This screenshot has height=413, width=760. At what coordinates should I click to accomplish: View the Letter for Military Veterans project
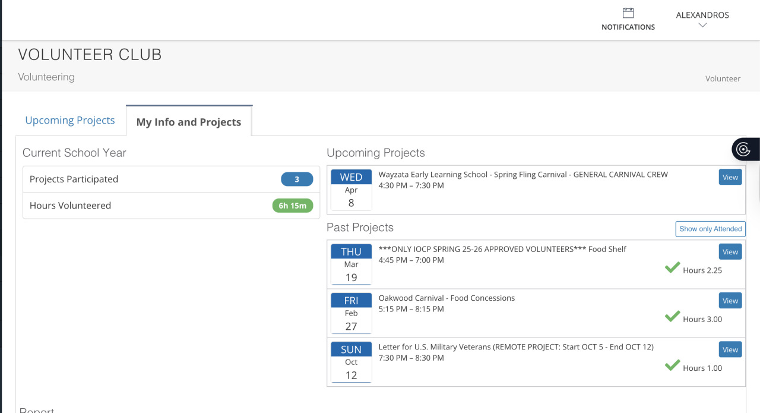pyautogui.click(x=730, y=349)
